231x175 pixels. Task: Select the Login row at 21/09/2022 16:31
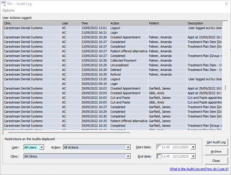click(x=113, y=32)
